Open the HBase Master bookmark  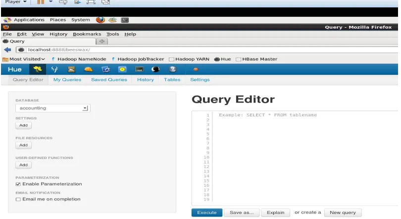(256, 59)
